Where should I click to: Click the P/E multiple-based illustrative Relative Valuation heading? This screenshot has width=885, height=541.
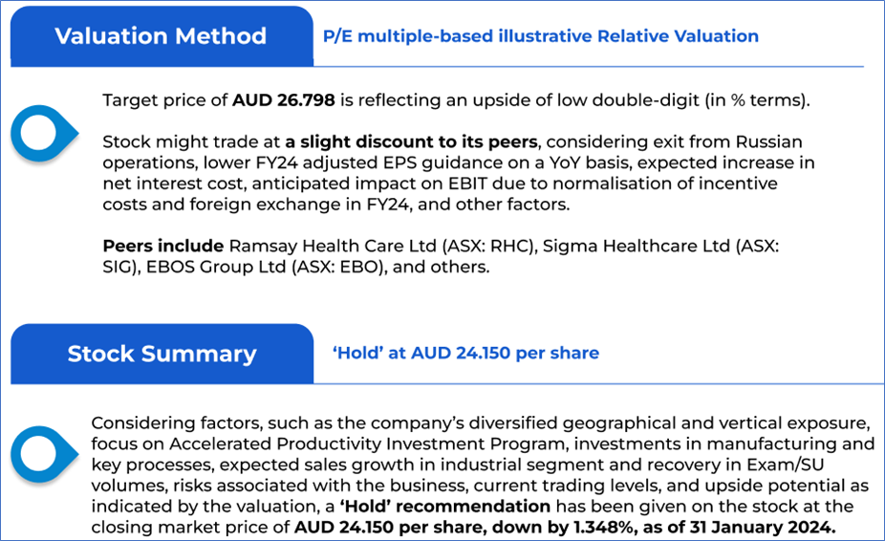pos(541,36)
